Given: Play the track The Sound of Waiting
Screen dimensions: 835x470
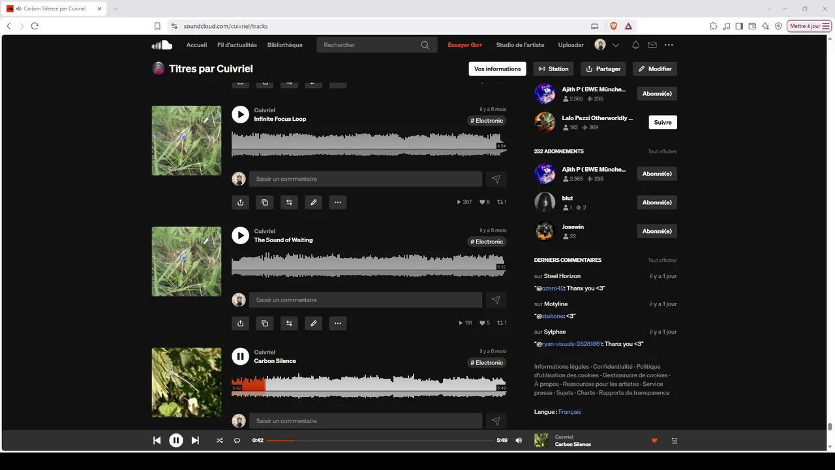Looking at the screenshot, I should pos(240,235).
